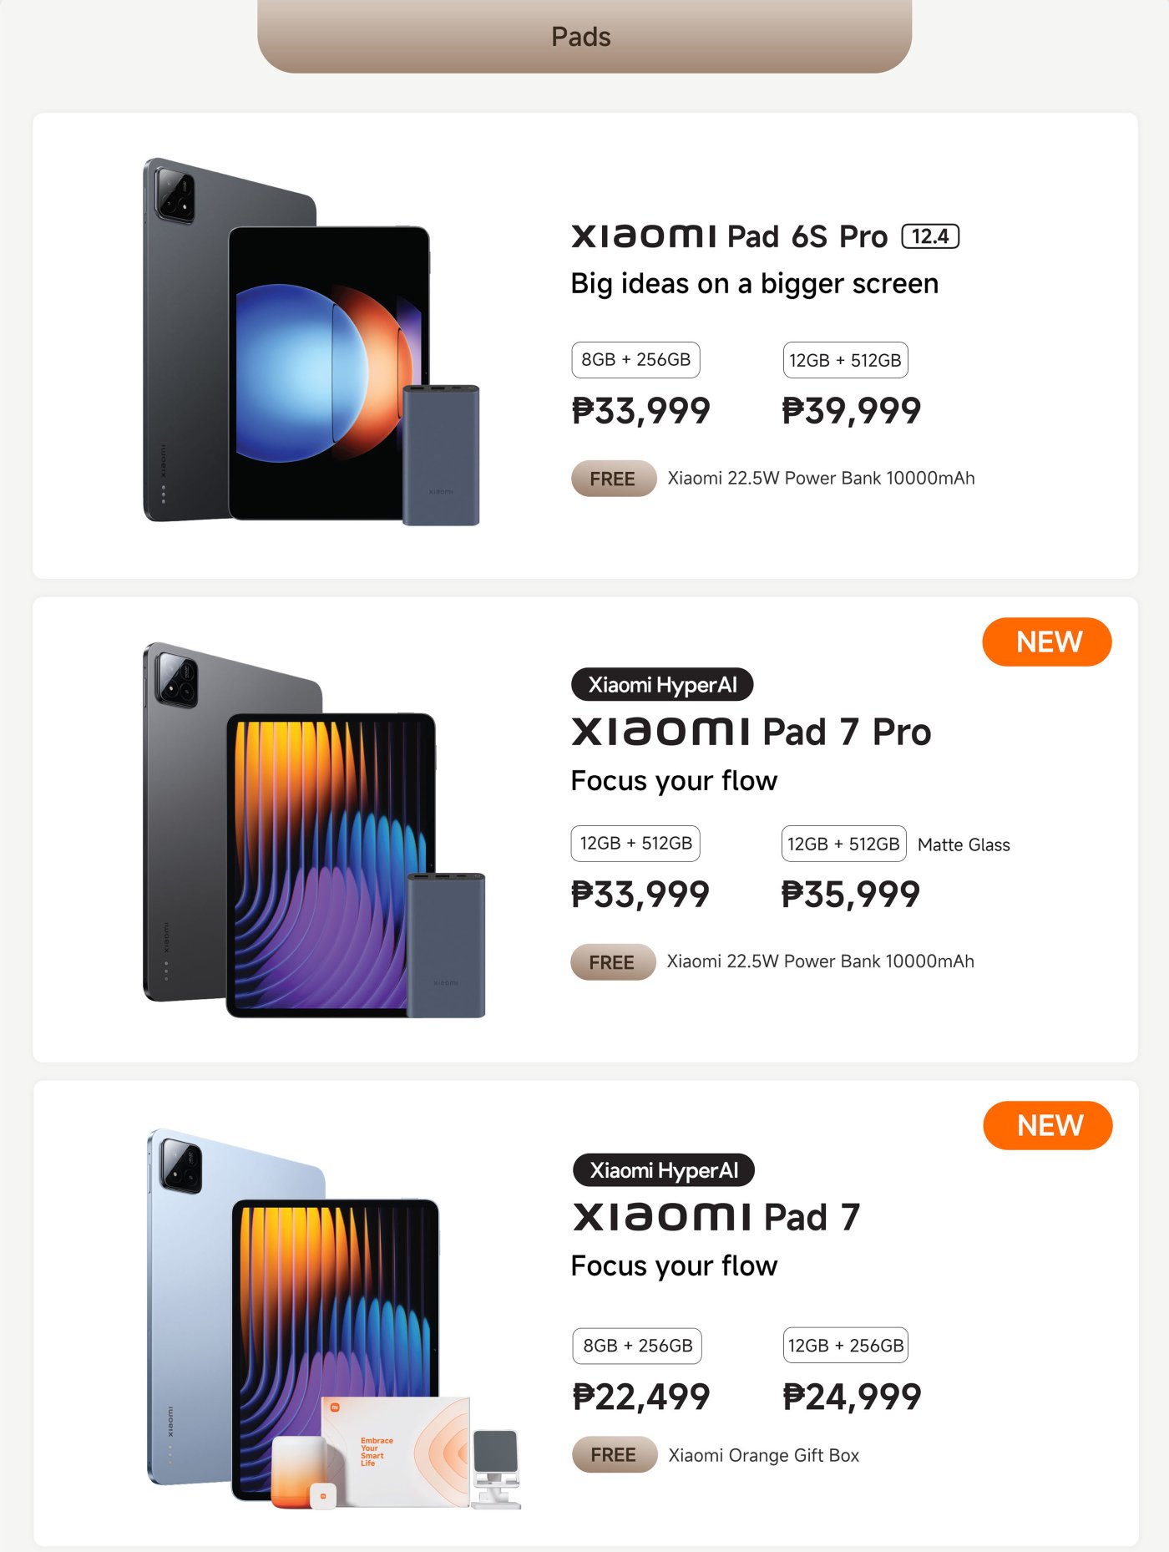Click the ₱24,999 price of Xiaomi Pad 7

click(852, 1397)
